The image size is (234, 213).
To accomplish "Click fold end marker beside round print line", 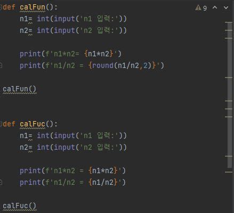I will click(x=1, y=65).
